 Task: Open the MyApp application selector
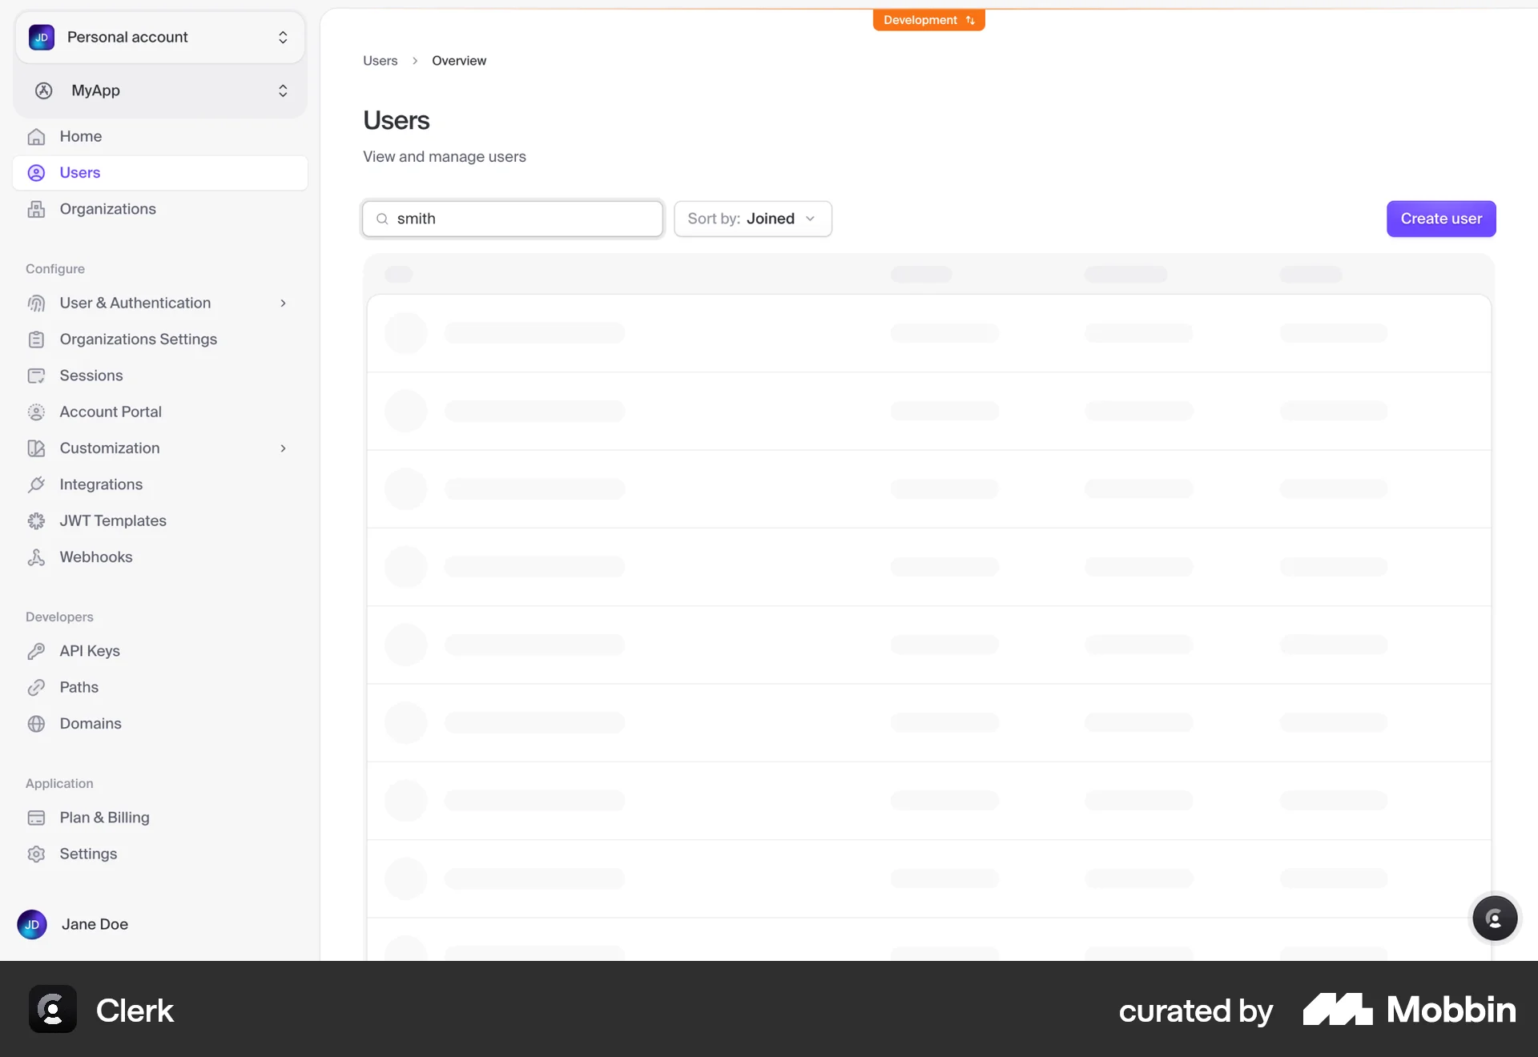coord(159,90)
